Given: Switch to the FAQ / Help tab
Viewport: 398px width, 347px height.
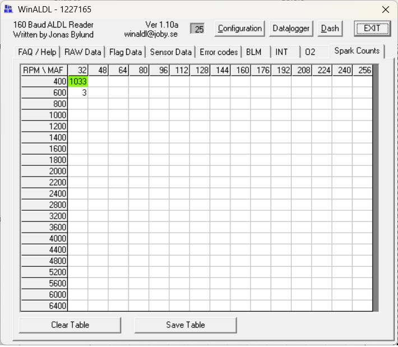Looking at the screenshot, I should point(37,52).
